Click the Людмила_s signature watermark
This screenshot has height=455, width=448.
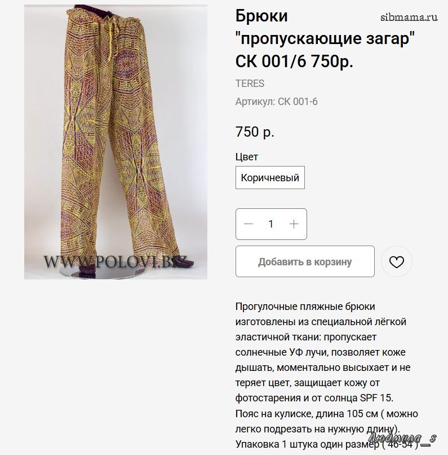tap(402, 438)
